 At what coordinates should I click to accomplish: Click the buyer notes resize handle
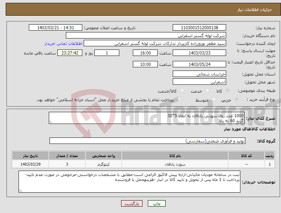(x=21, y=191)
